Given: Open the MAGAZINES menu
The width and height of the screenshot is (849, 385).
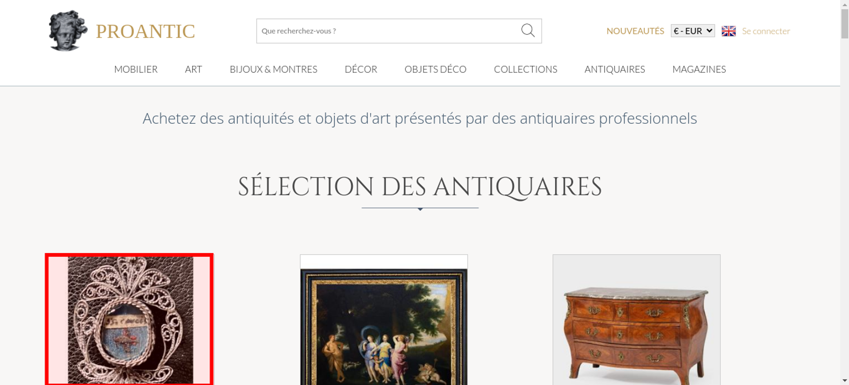Looking at the screenshot, I should 699,69.
